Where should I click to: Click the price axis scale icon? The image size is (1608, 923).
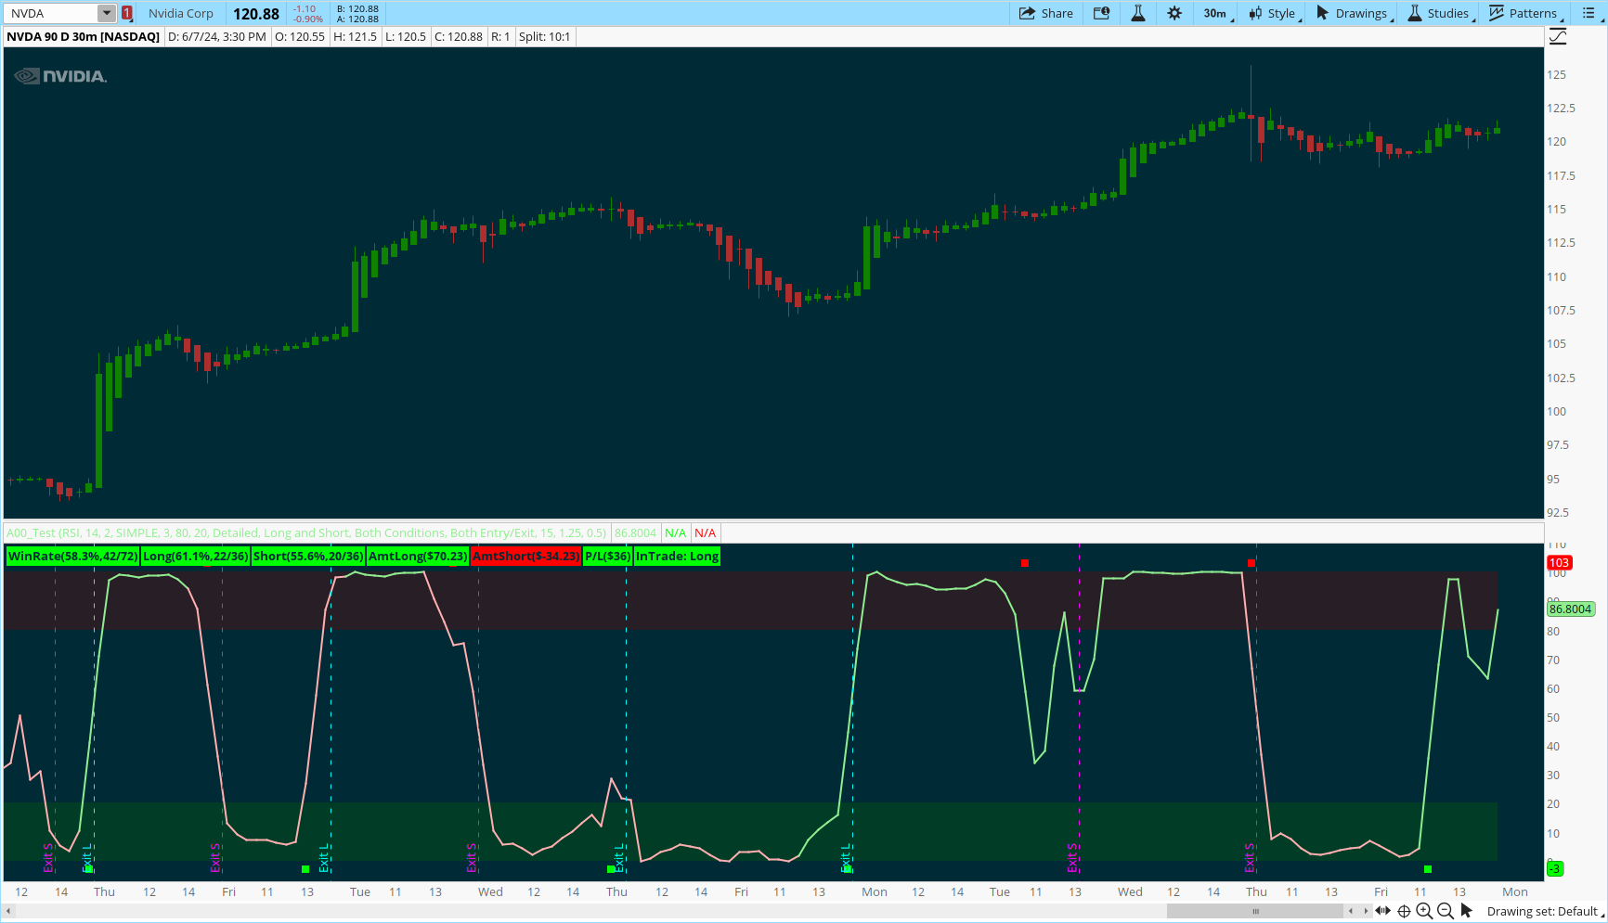pyautogui.click(x=1558, y=36)
